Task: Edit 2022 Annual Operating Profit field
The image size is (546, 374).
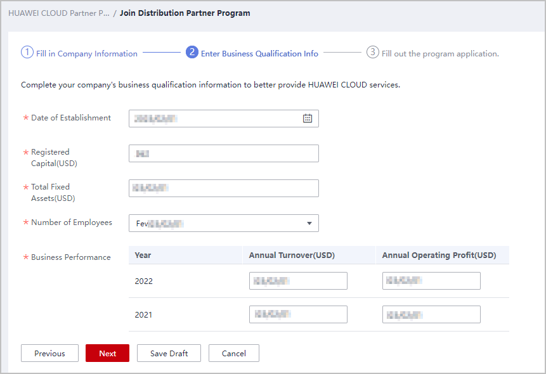Action: pyautogui.click(x=431, y=281)
